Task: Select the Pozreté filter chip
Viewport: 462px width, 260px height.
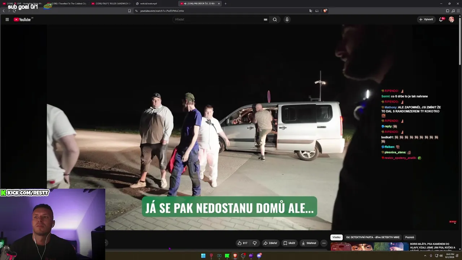Action: [x=410, y=237]
